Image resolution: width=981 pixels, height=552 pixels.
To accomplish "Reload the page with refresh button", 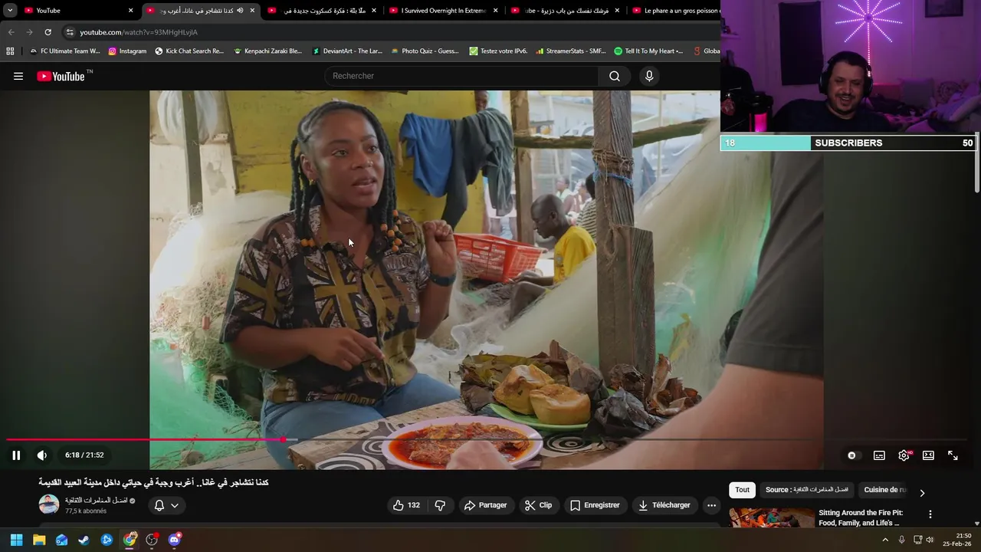I will click(48, 32).
